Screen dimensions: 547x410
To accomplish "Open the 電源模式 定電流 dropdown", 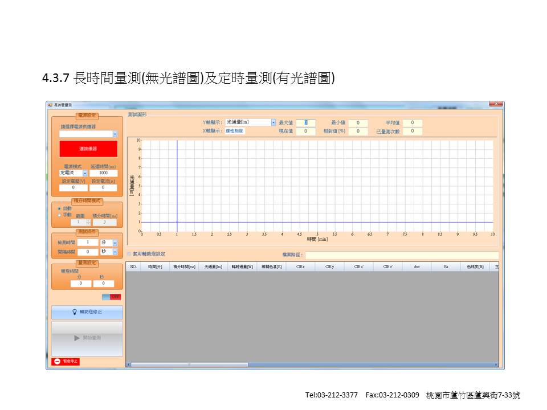I will click(x=85, y=173).
